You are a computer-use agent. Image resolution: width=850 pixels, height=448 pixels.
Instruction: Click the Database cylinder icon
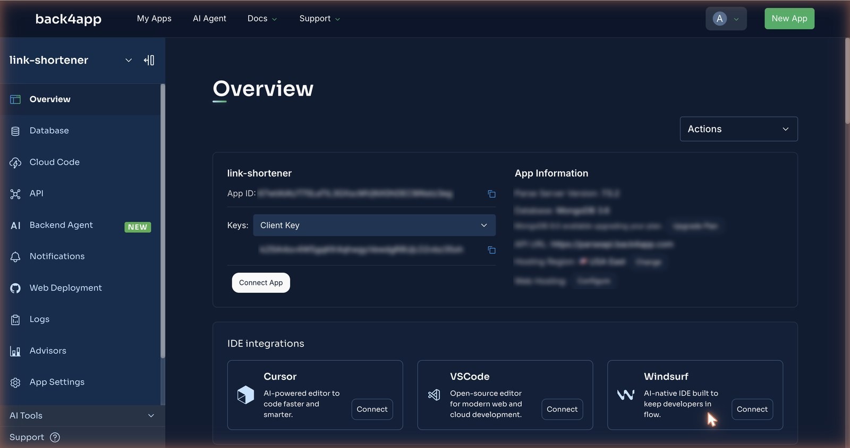point(15,131)
